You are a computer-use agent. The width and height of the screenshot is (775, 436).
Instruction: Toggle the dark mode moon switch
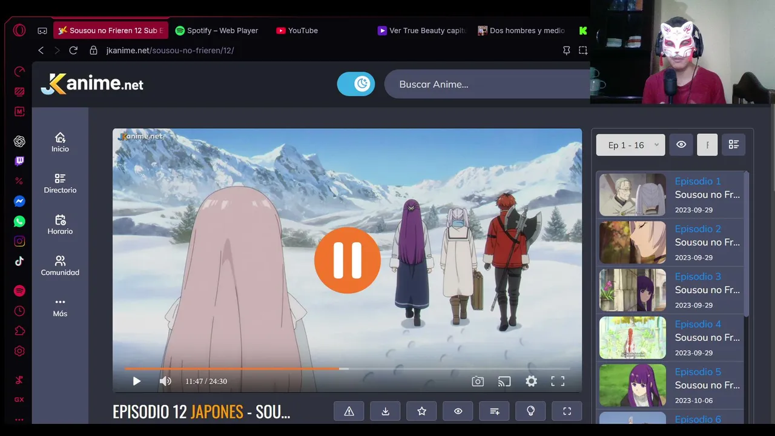(356, 84)
